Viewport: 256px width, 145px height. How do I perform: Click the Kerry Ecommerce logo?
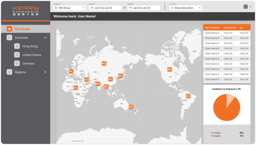[26, 11]
